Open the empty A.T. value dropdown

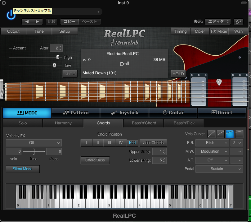(x=237, y=160)
